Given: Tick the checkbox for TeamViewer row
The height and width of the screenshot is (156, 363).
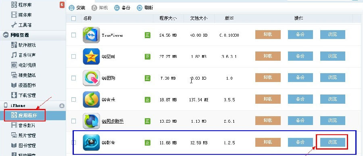Looking at the screenshot, I should point(74,35).
